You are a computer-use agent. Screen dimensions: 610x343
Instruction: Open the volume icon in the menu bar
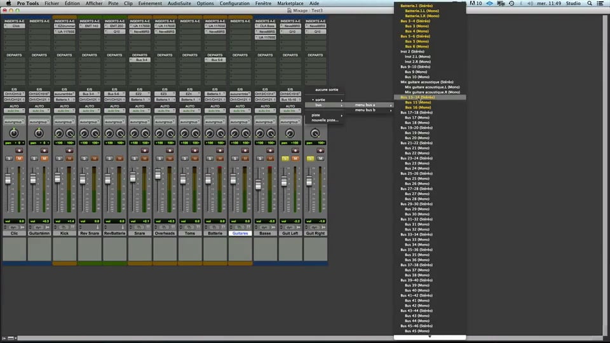pos(530,3)
